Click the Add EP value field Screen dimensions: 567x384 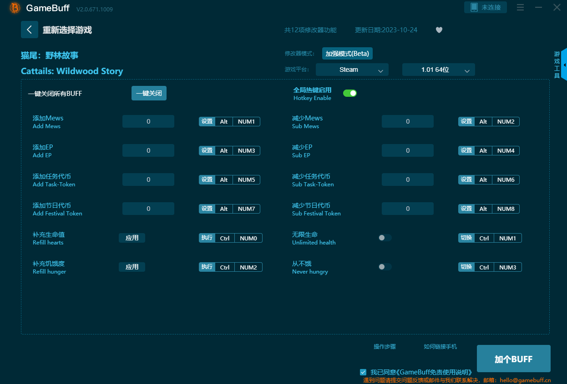point(148,150)
